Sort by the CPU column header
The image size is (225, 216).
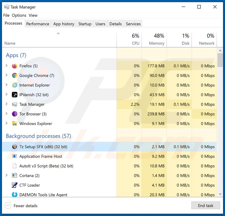click(129, 39)
